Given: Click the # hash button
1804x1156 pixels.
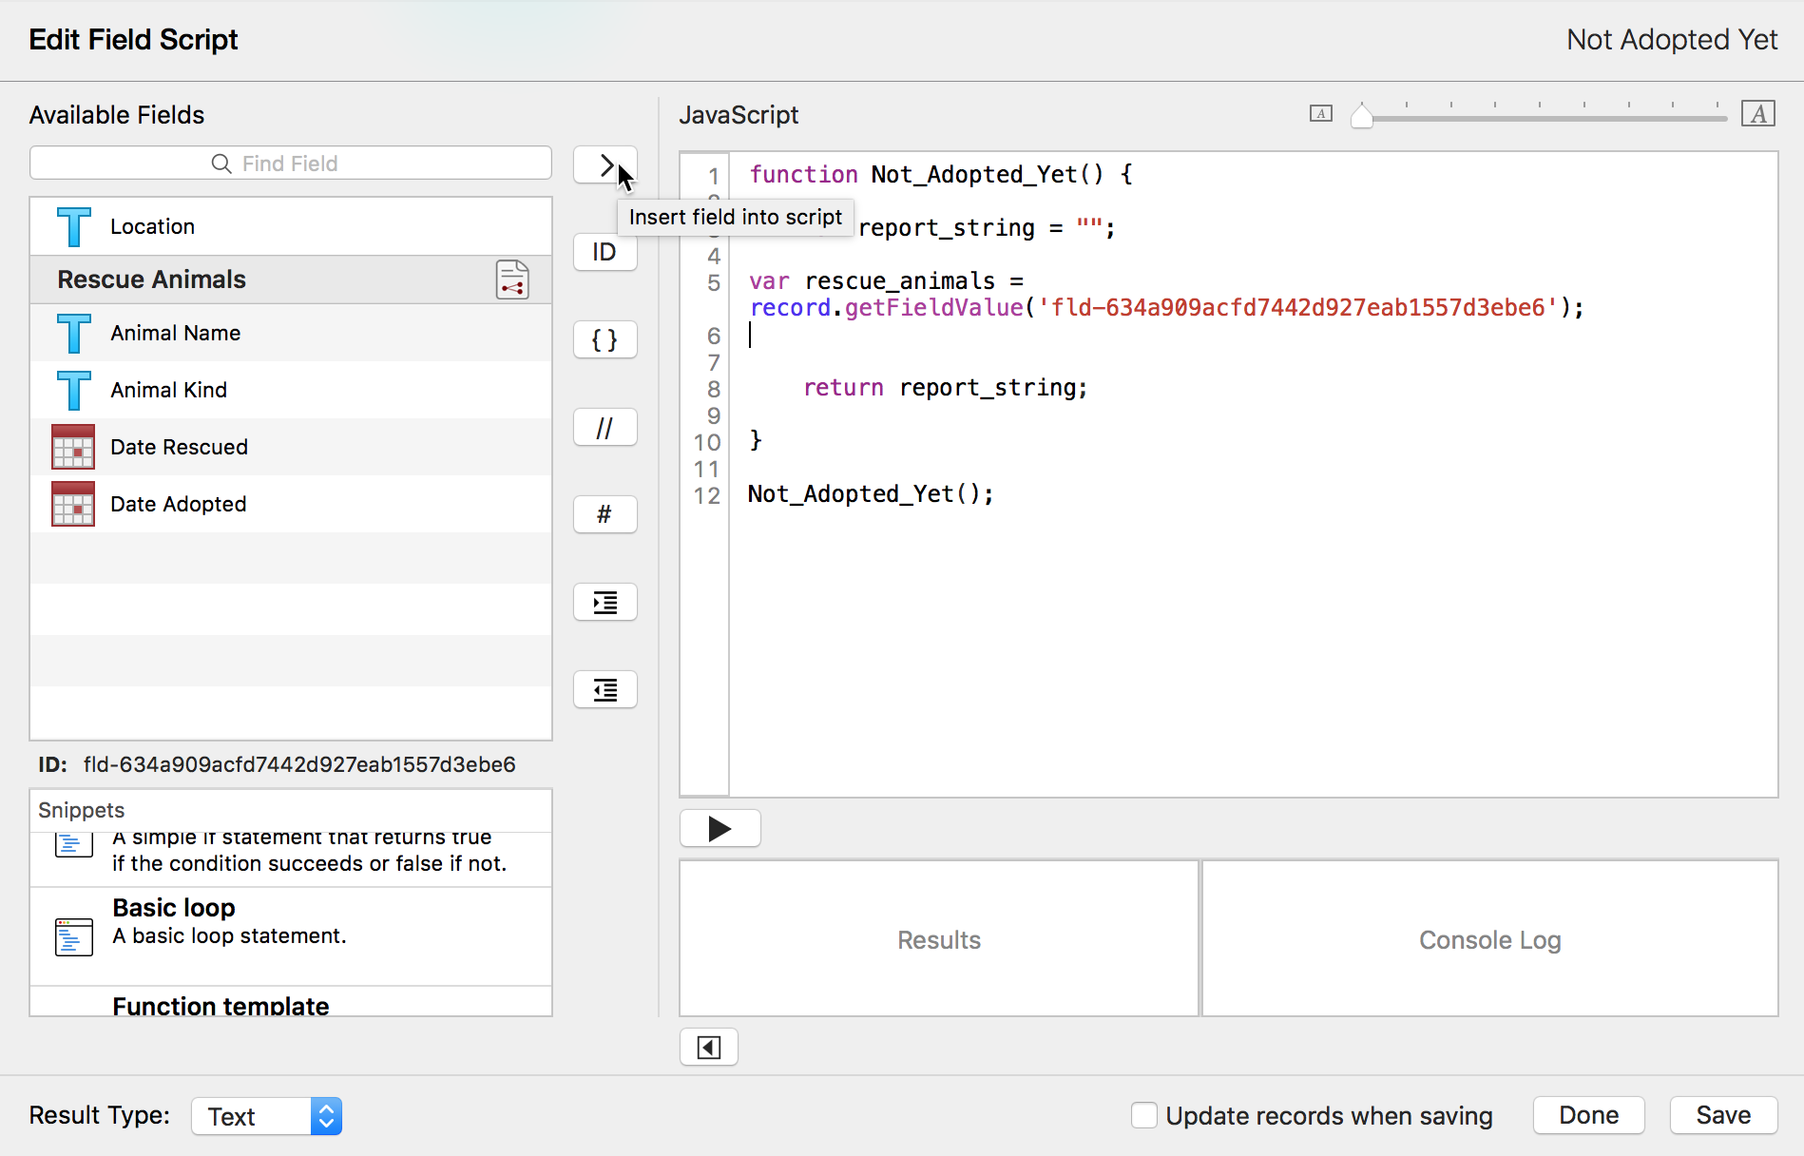Looking at the screenshot, I should (605, 514).
